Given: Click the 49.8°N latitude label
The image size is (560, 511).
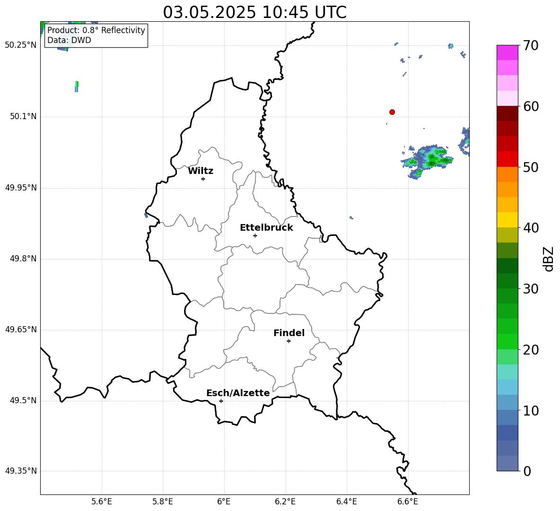Looking at the screenshot, I should pos(23,259).
